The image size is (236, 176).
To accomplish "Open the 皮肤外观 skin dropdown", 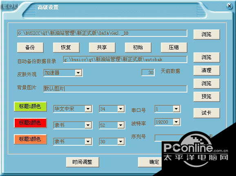I will coord(78,73).
